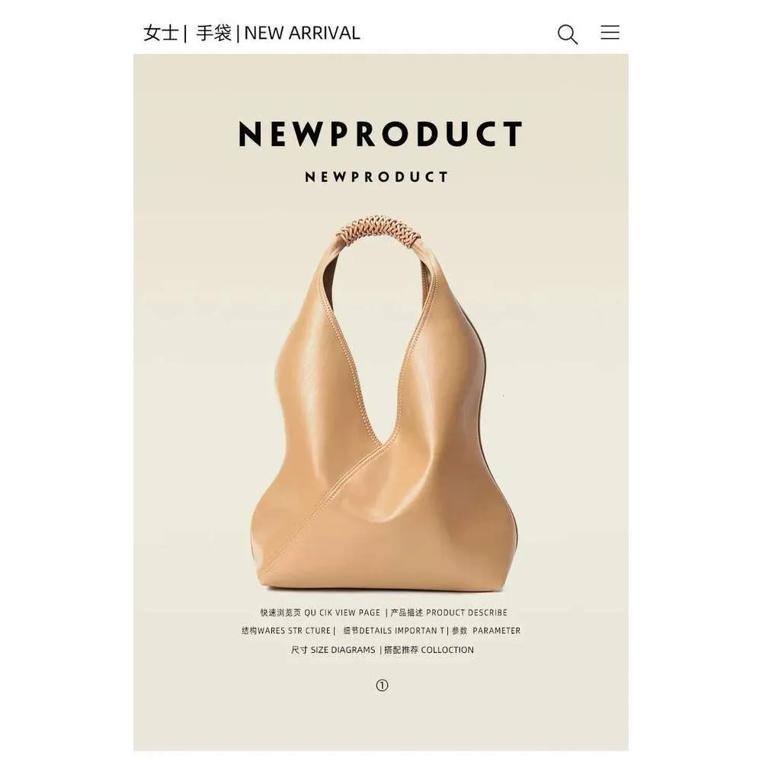Open the hamburger menu icon
762x762 pixels.
pyautogui.click(x=610, y=32)
